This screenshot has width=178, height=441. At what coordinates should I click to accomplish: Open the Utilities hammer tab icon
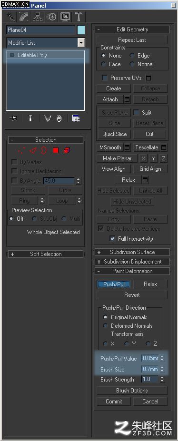pyautogui.click(x=79, y=17)
